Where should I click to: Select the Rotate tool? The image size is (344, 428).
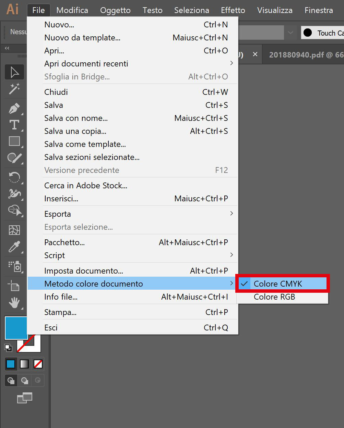pyautogui.click(x=14, y=177)
